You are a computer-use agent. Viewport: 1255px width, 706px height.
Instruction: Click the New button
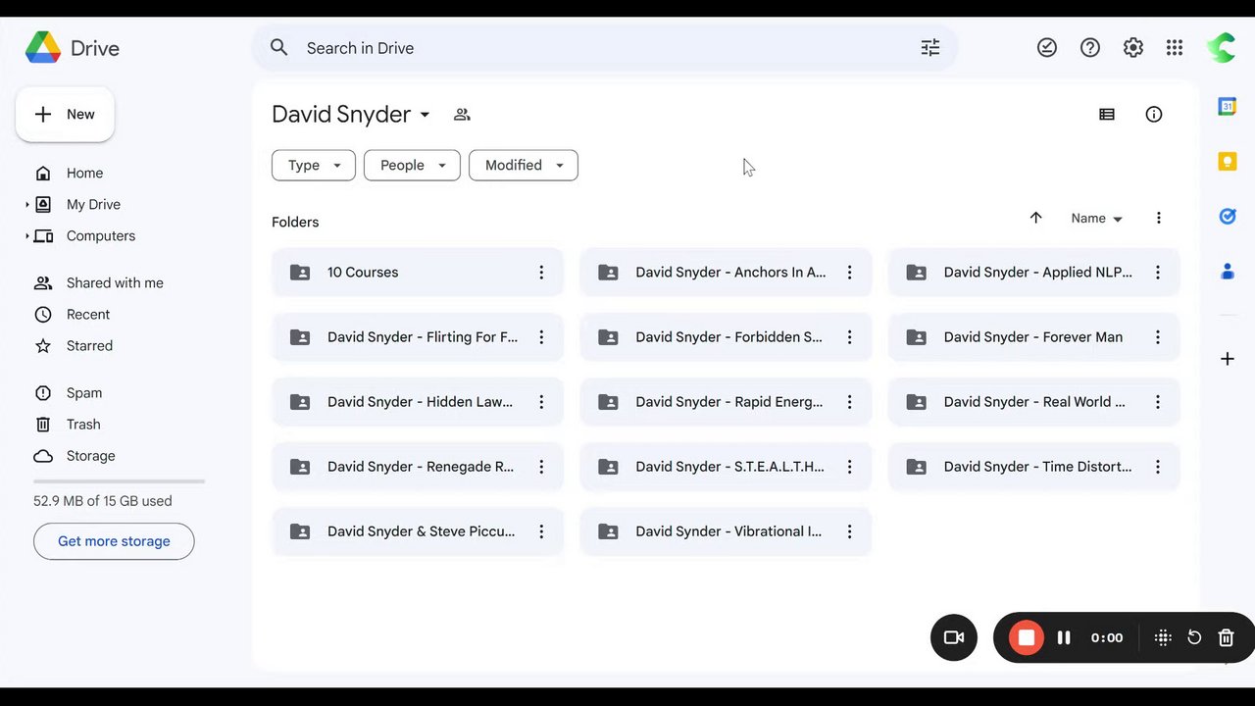pyautogui.click(x=65, y=115)
